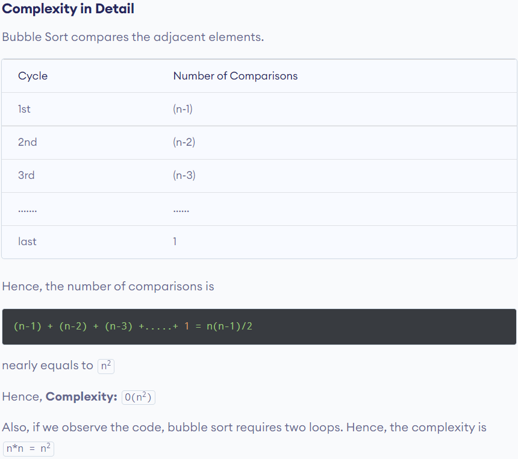Click 'Hence, the number of comparisons is' text
518x459 pixels.
[108, 287]
